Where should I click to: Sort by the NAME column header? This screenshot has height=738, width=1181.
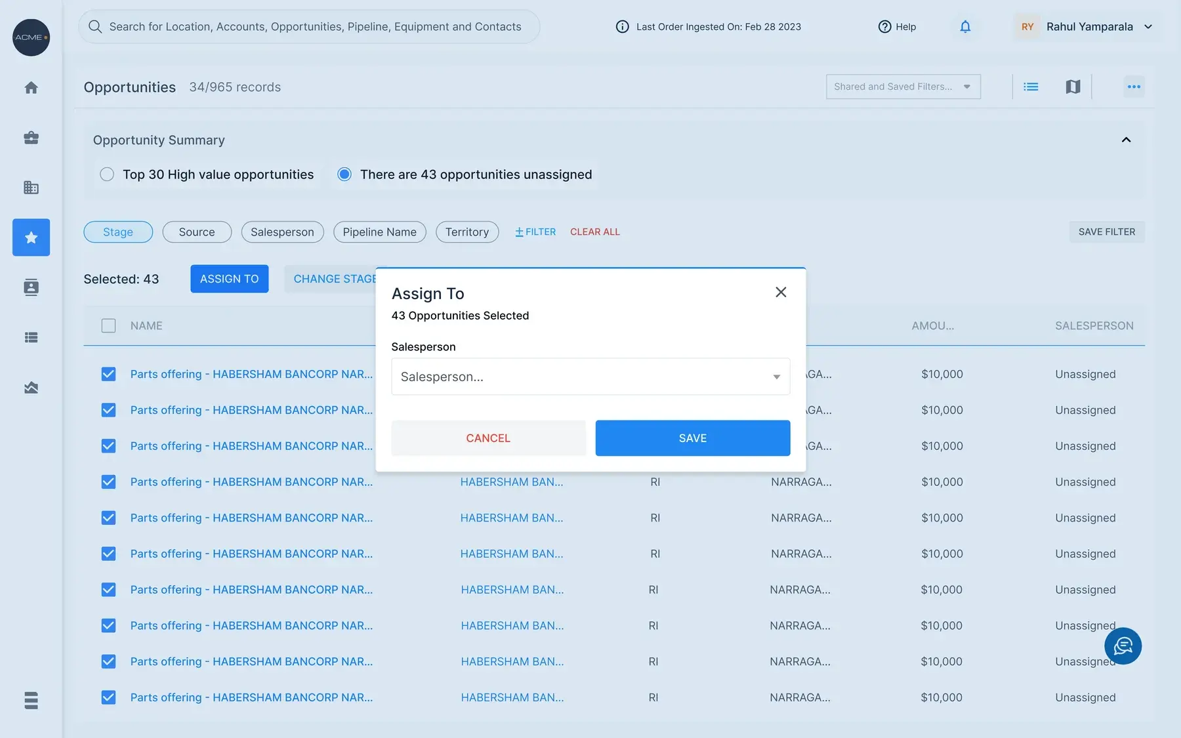[146, 325]
